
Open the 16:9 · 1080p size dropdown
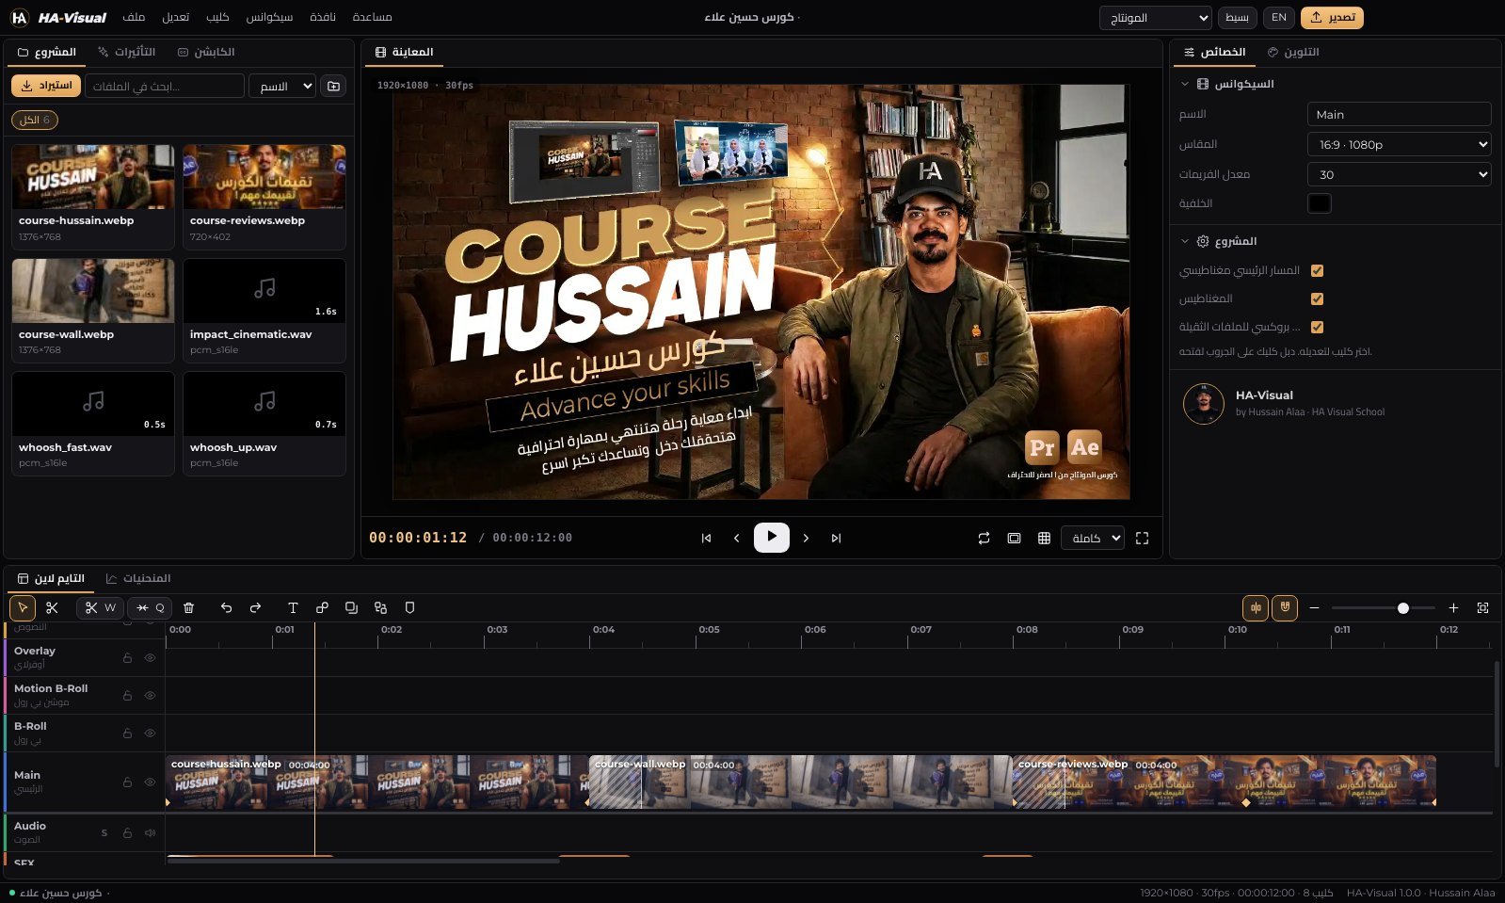(1399, 144)
